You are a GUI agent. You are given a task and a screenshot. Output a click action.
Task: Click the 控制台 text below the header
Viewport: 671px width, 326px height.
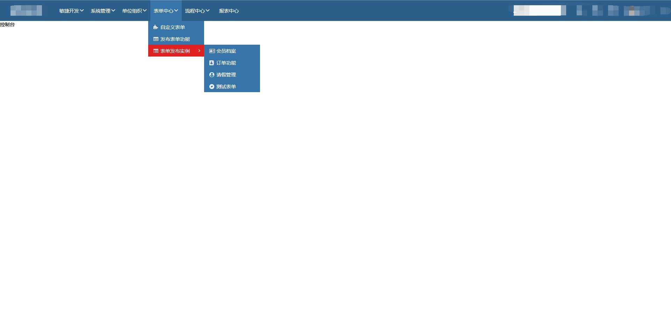pyautogui.click(x=7, y=24)
